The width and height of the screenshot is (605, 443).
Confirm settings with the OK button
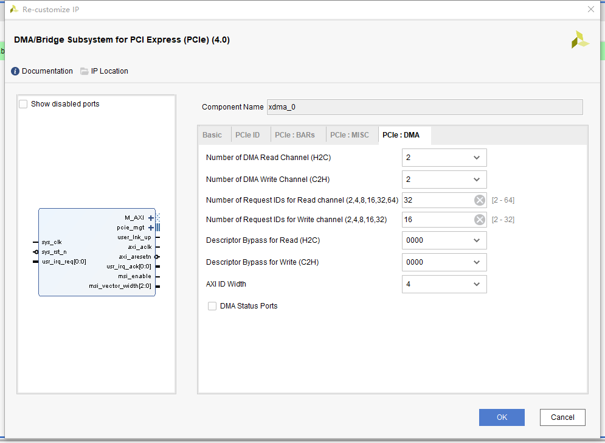[x=502, y=417]
